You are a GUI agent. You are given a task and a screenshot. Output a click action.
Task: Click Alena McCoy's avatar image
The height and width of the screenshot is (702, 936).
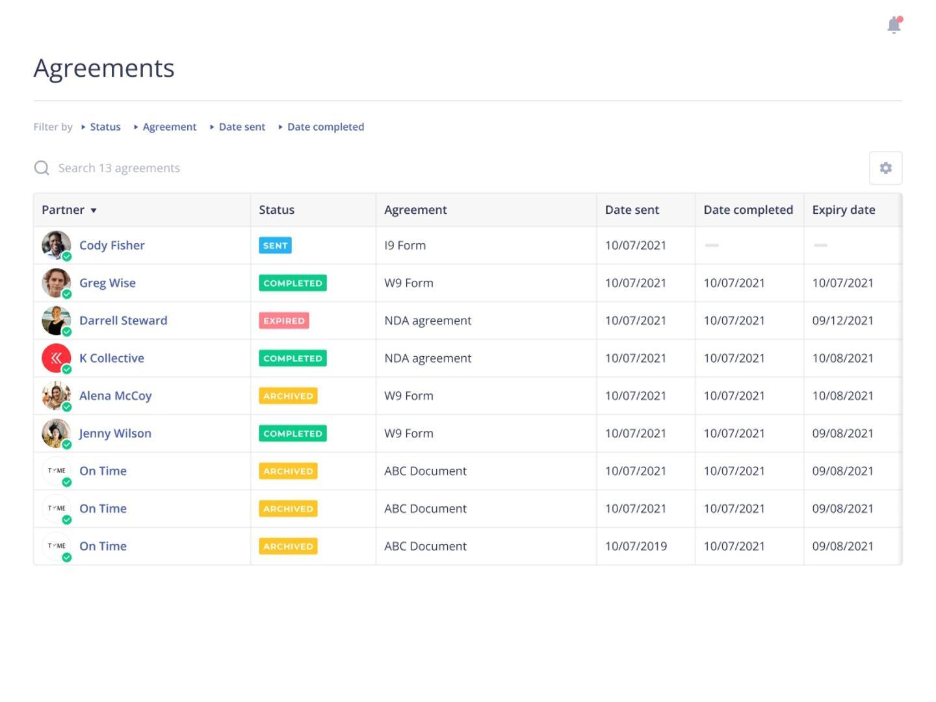coord(56,396)
